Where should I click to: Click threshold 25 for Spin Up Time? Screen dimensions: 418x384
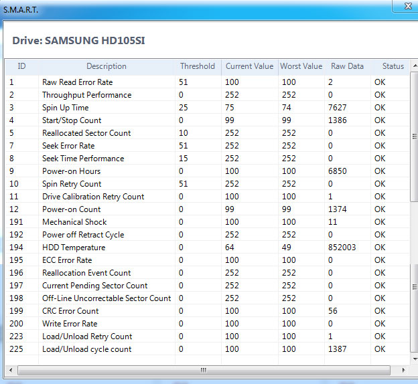[184, 108]
